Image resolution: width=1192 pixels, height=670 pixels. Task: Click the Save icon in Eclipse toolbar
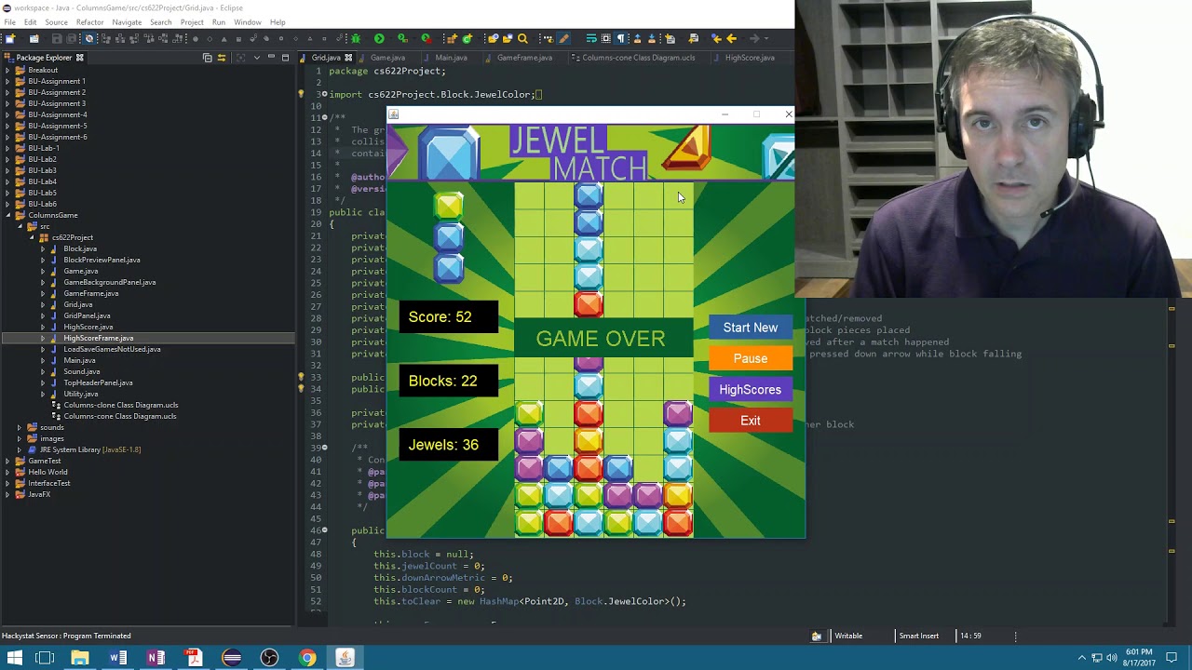[56, 38]
